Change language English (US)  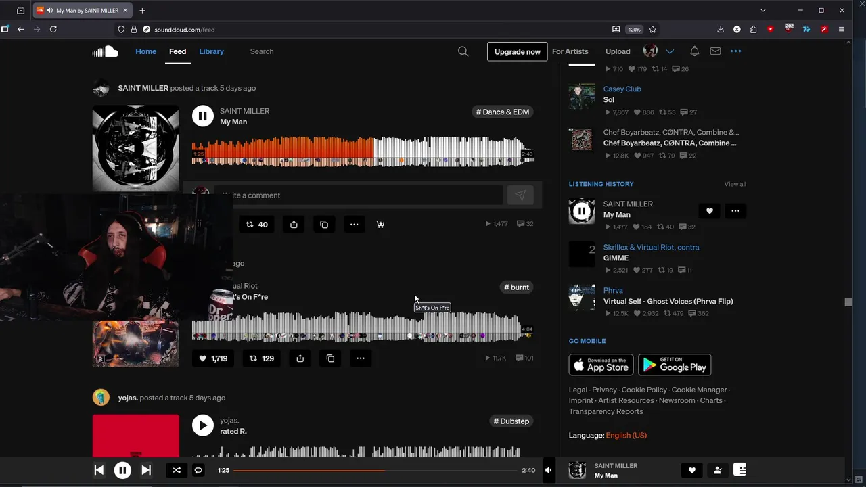click(626, 436)
